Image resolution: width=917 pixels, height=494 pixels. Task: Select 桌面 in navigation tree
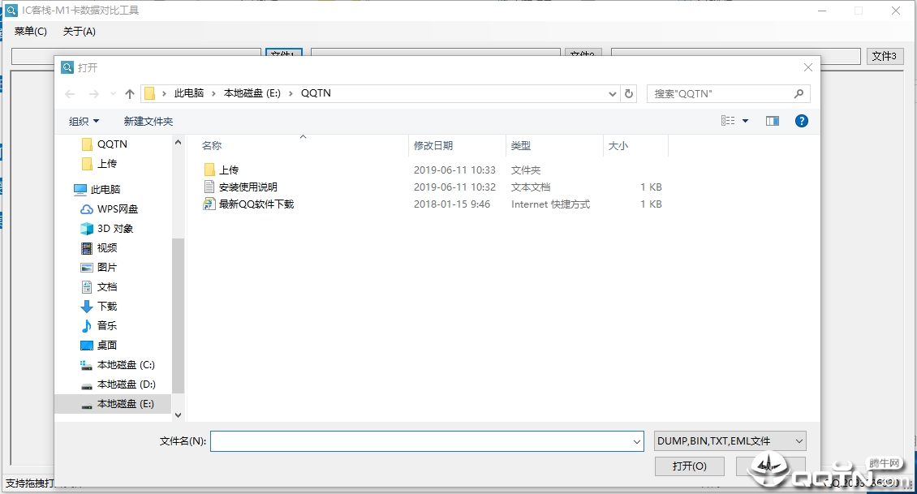point(107,346)
